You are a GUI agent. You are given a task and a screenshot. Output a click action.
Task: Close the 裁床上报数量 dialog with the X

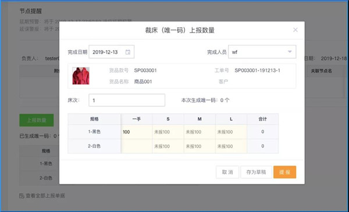pyautogui.click(x=295, y=30)
